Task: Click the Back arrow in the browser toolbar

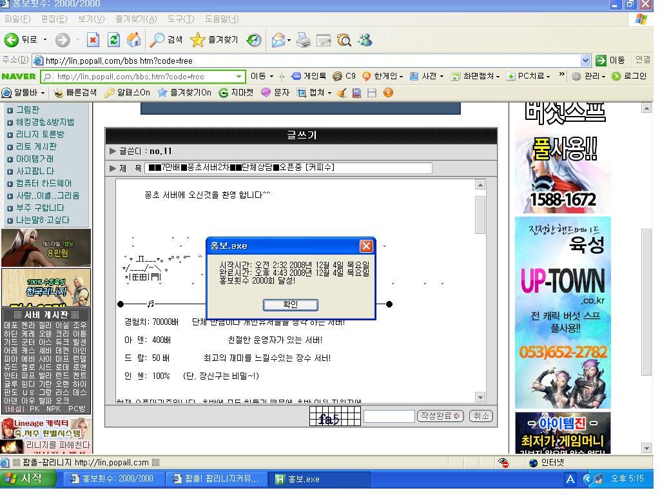Action: tap(12, 40)
